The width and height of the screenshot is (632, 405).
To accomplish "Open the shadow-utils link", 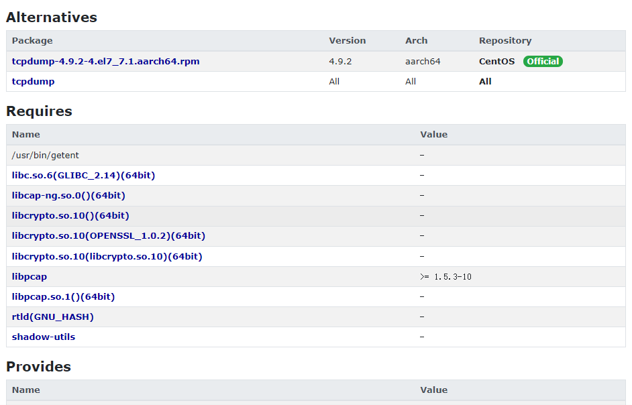I will pos(44,337).
